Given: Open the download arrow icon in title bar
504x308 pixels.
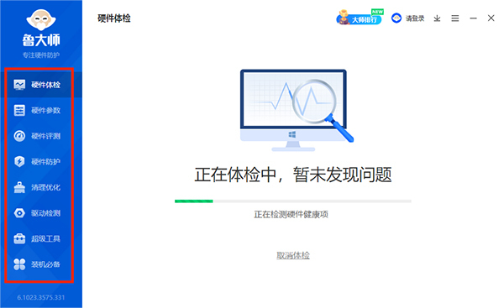Looking at the screenshot, I should point(437,18).
